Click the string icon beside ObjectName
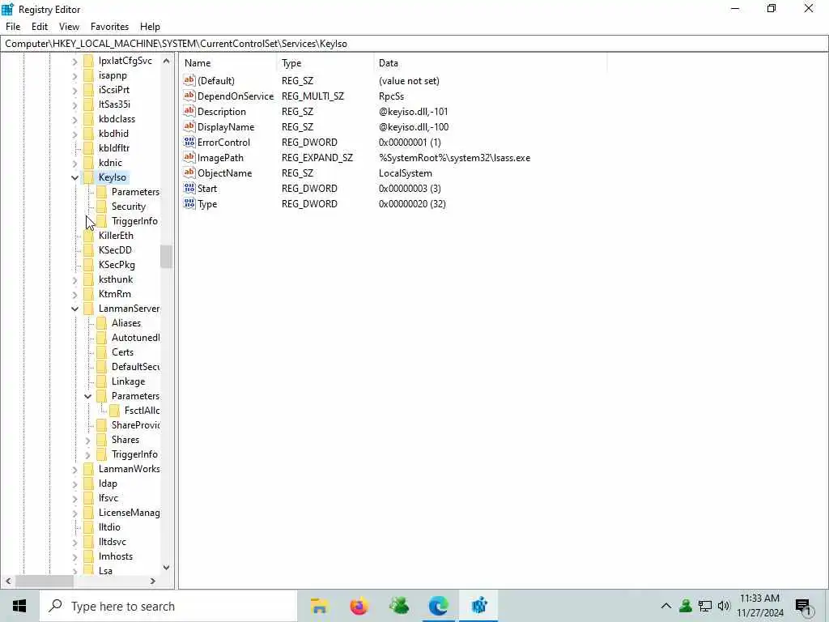Image resolution: width=829 pixels, height=622 pixels. pyautogui.click(x=189, y=173)
